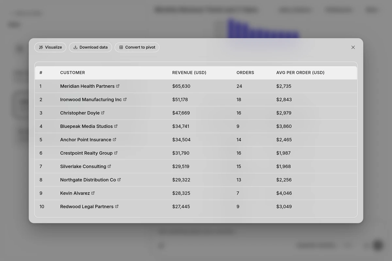This screenshot has width=392, height=261.
Task: Select the Silverlake Consulting customer name
Action: click(x=83, y=166)
